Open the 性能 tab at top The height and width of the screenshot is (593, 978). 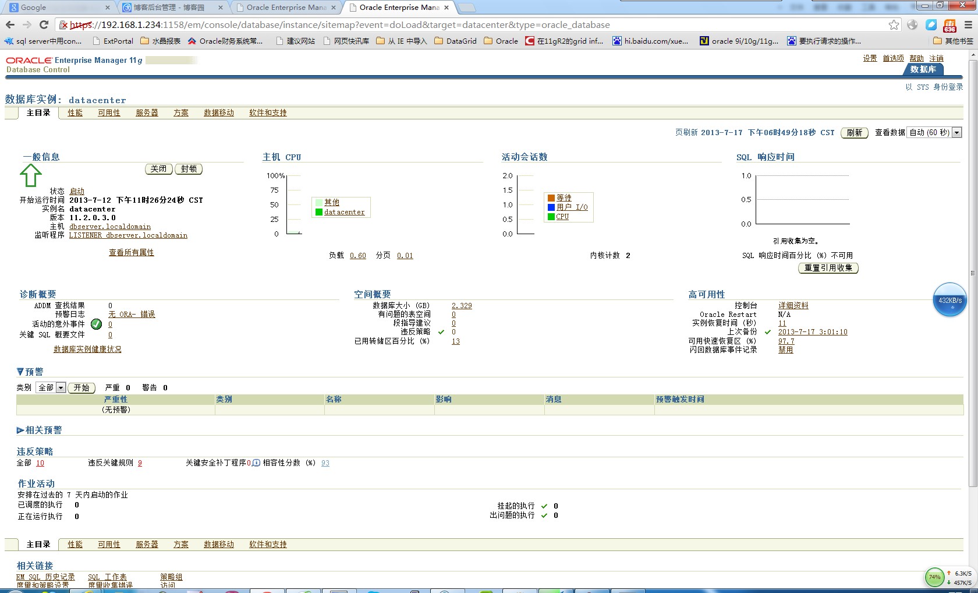[x=75, y=113]
